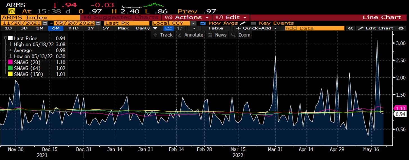The width and height of the screenshot is (409, 160).
Task: Open the 97) Edit menu
Action: 231,17
